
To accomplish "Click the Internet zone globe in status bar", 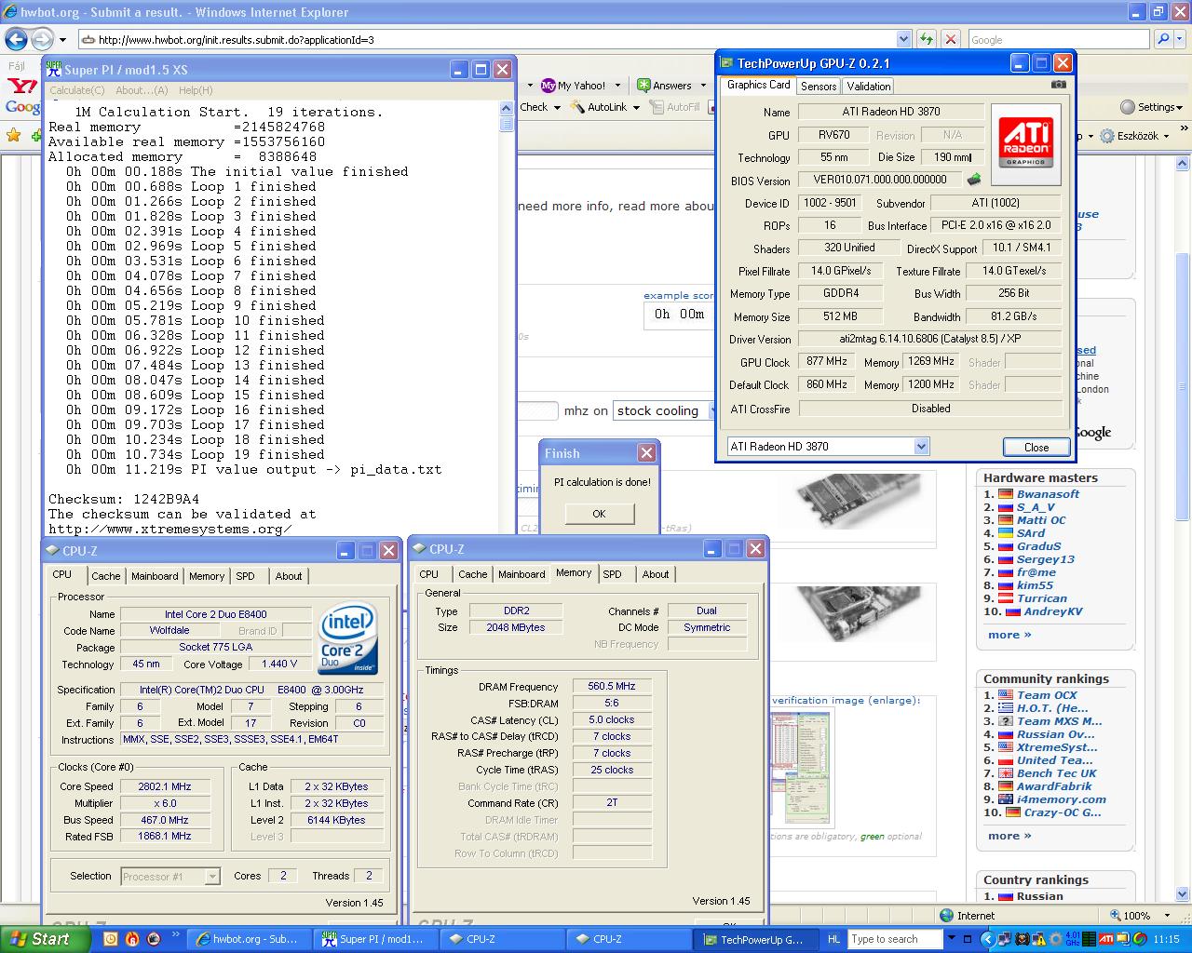I will (946, 916).
